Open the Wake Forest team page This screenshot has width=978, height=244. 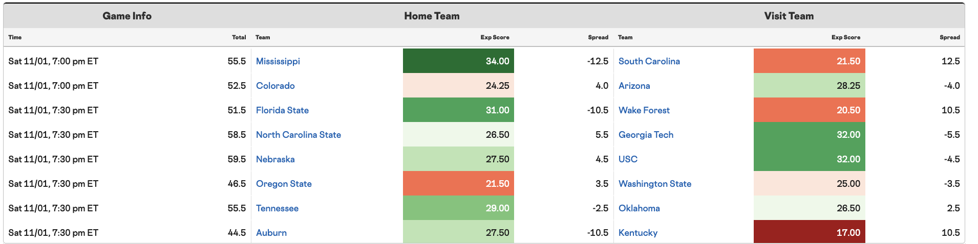(x=644, y=110)
